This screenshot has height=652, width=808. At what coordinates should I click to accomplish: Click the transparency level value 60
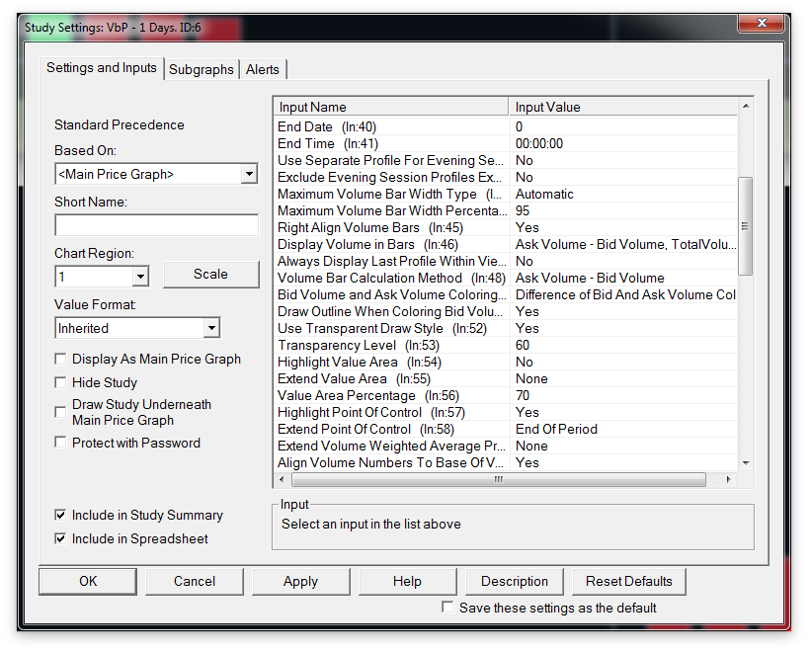[x=523, y=346]
